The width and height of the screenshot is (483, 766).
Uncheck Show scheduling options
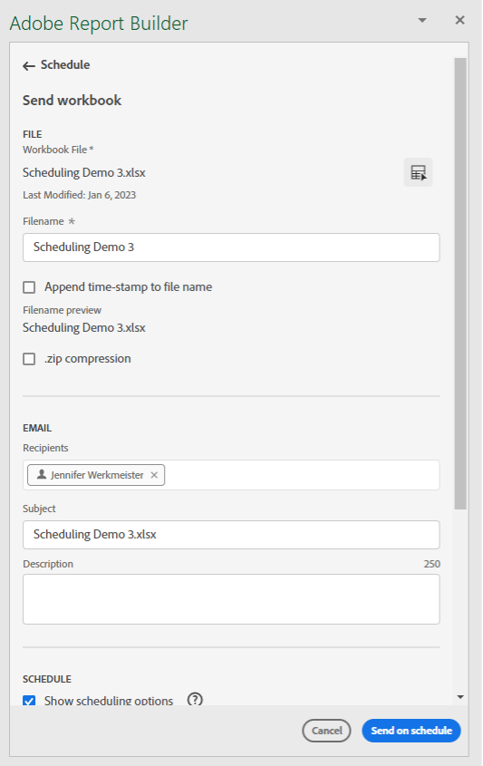tap(29, 701)
